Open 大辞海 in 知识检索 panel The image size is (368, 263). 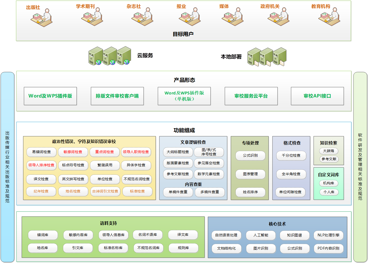click(329, 151)
